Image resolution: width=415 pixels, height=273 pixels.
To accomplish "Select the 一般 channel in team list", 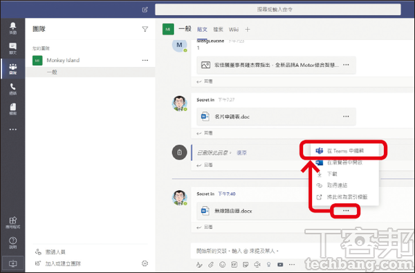I will (x=90, y=72).
